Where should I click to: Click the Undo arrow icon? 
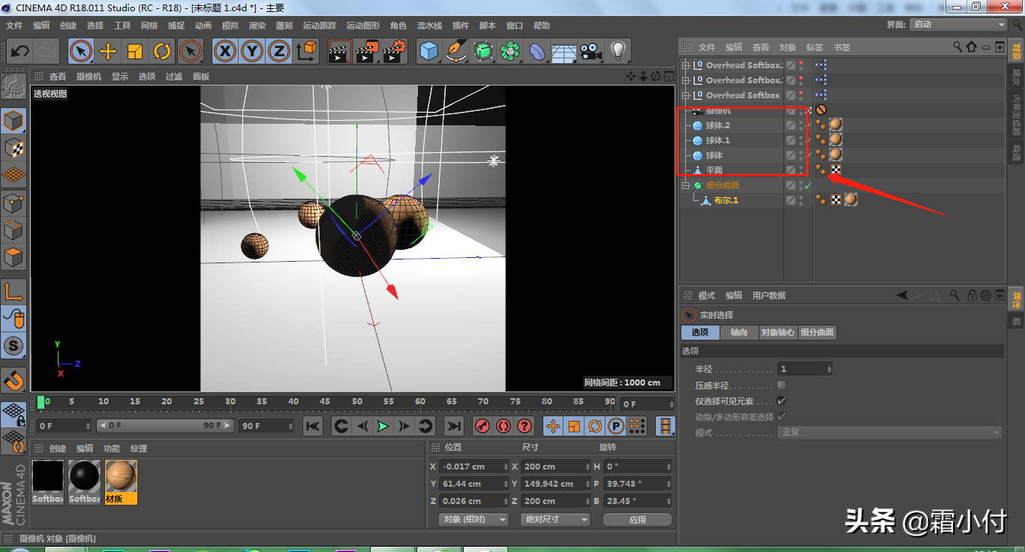(x=20, y=51)
